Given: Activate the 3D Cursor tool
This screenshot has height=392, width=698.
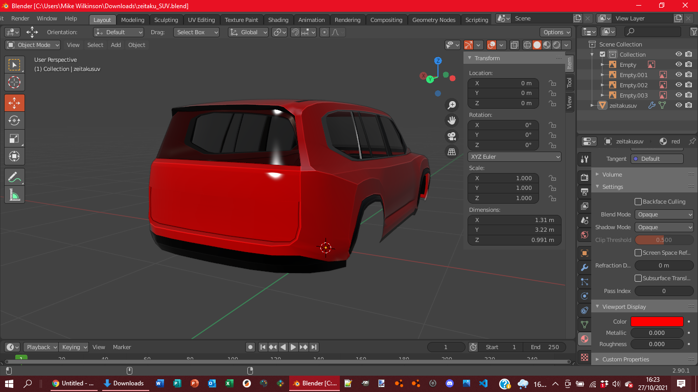Looking at the screenshot, I should point(14,82).
